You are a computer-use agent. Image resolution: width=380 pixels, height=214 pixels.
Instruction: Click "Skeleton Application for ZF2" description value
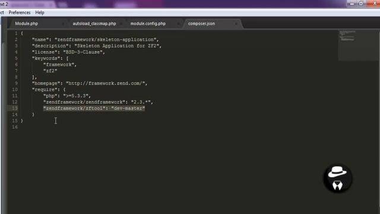coord(116,46)
